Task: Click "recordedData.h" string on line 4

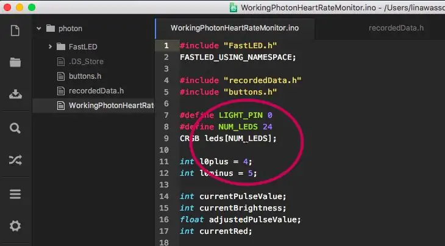Action: (x=262, y=81)
